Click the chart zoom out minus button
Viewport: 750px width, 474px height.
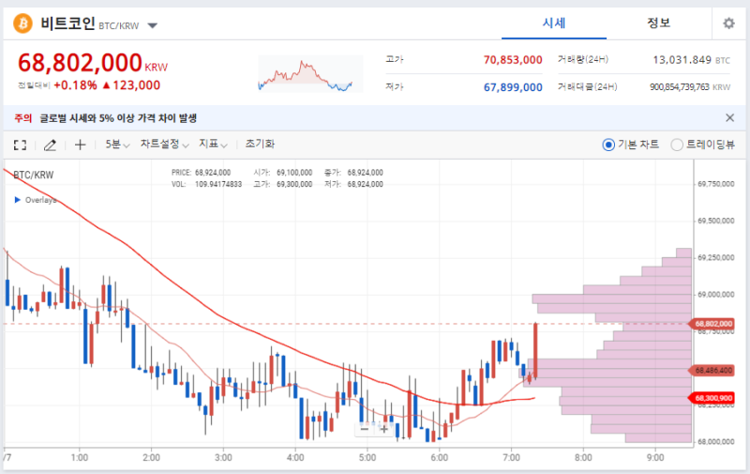(365, 429)
